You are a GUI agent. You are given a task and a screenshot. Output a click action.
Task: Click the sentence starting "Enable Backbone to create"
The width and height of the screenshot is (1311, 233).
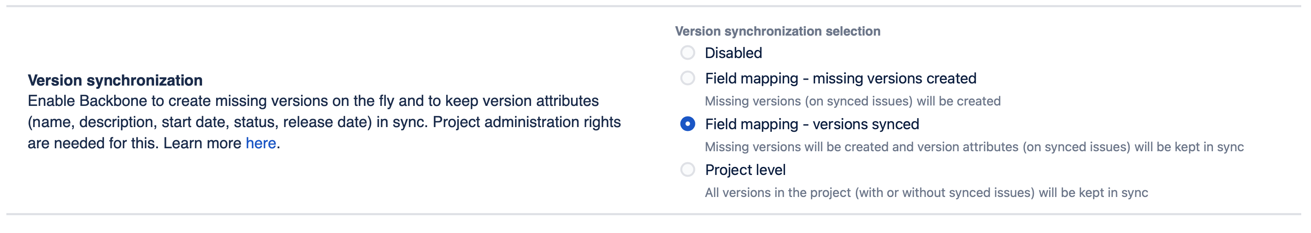[x=312, y=101]
